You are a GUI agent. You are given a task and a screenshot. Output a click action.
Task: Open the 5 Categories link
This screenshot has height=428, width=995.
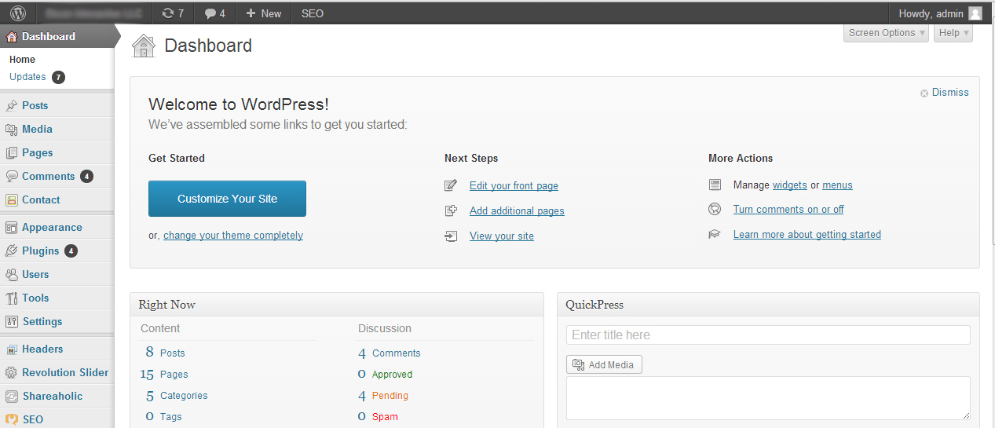(x=177, y=396)
